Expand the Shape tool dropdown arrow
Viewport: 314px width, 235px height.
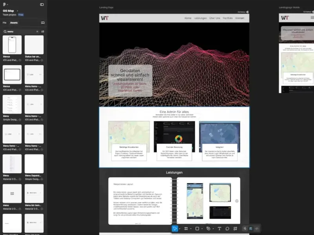click(x=202, y=229)
